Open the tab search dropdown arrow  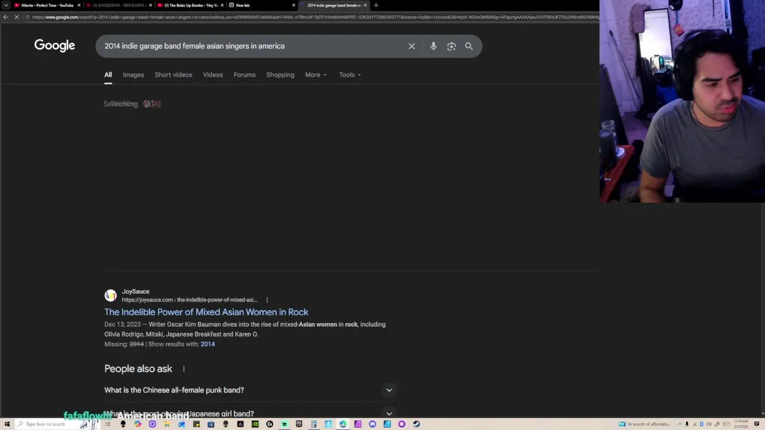click(6, 5)
